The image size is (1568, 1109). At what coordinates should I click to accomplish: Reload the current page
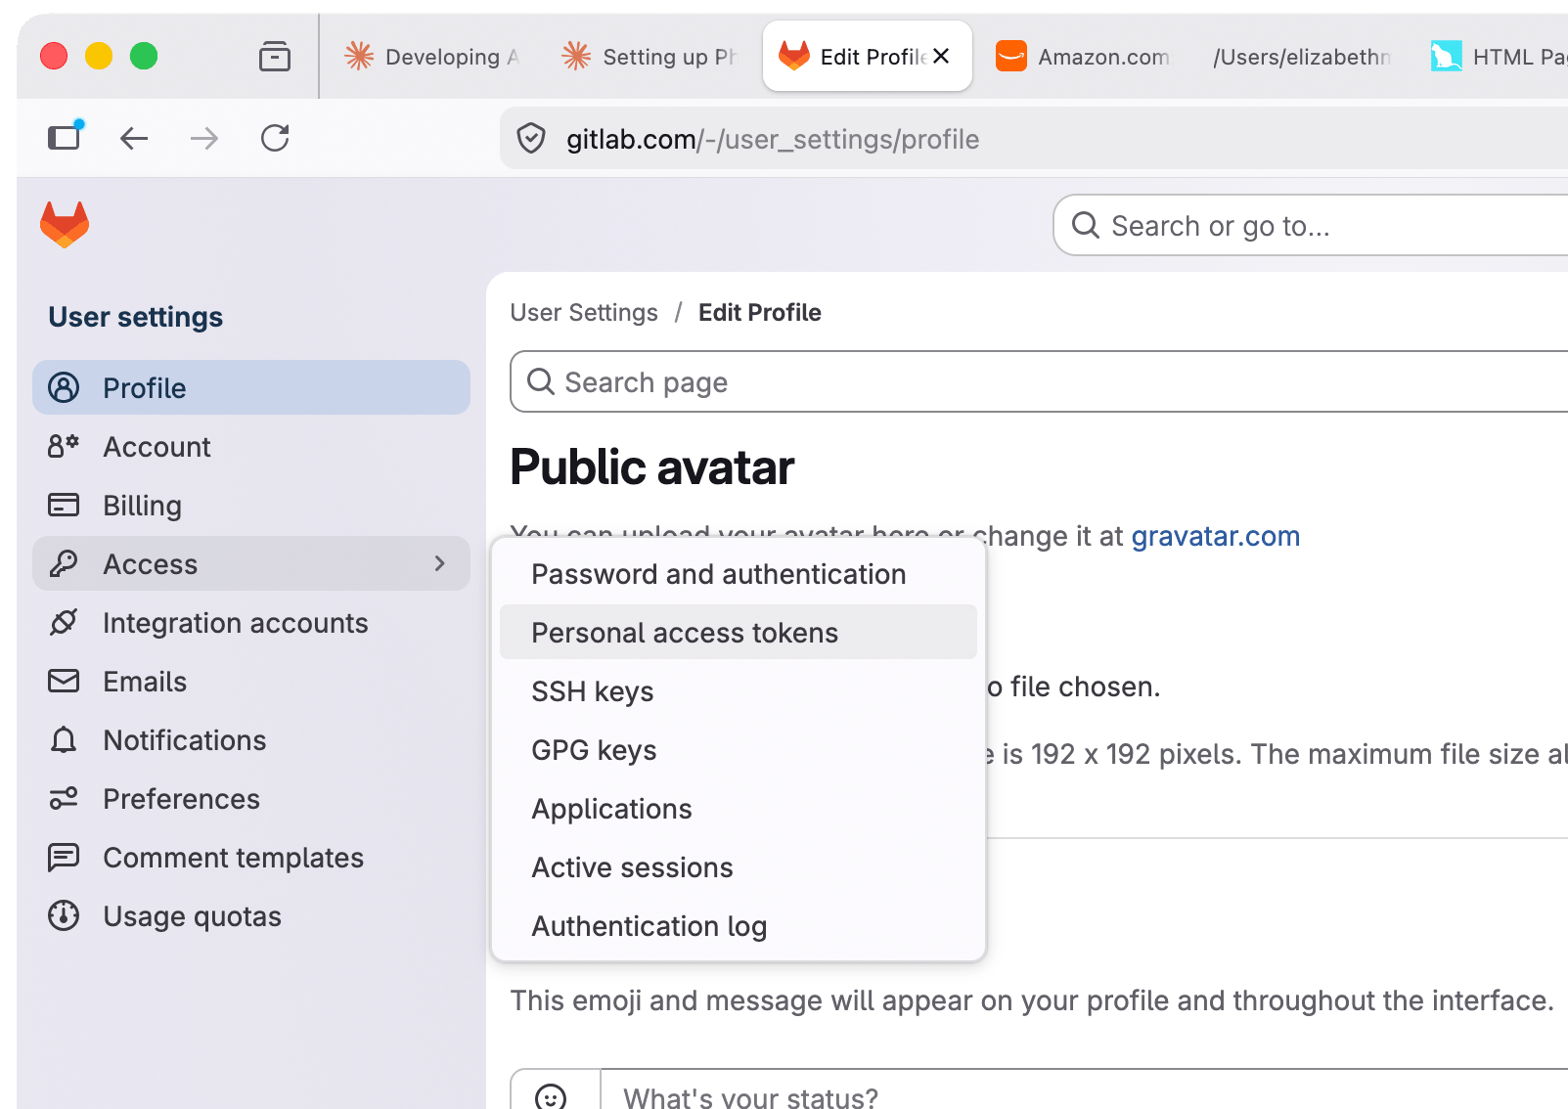click(x=275, y=138)
